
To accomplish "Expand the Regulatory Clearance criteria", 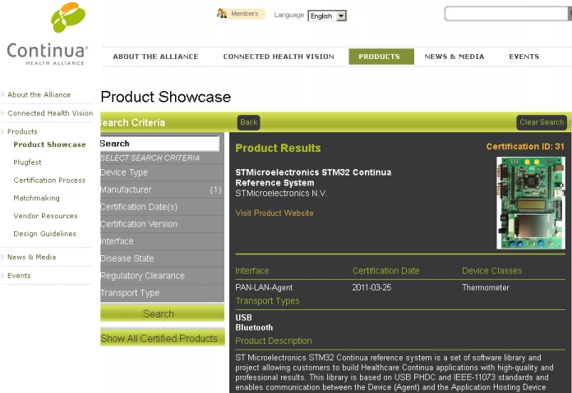I will click(162, 276).
